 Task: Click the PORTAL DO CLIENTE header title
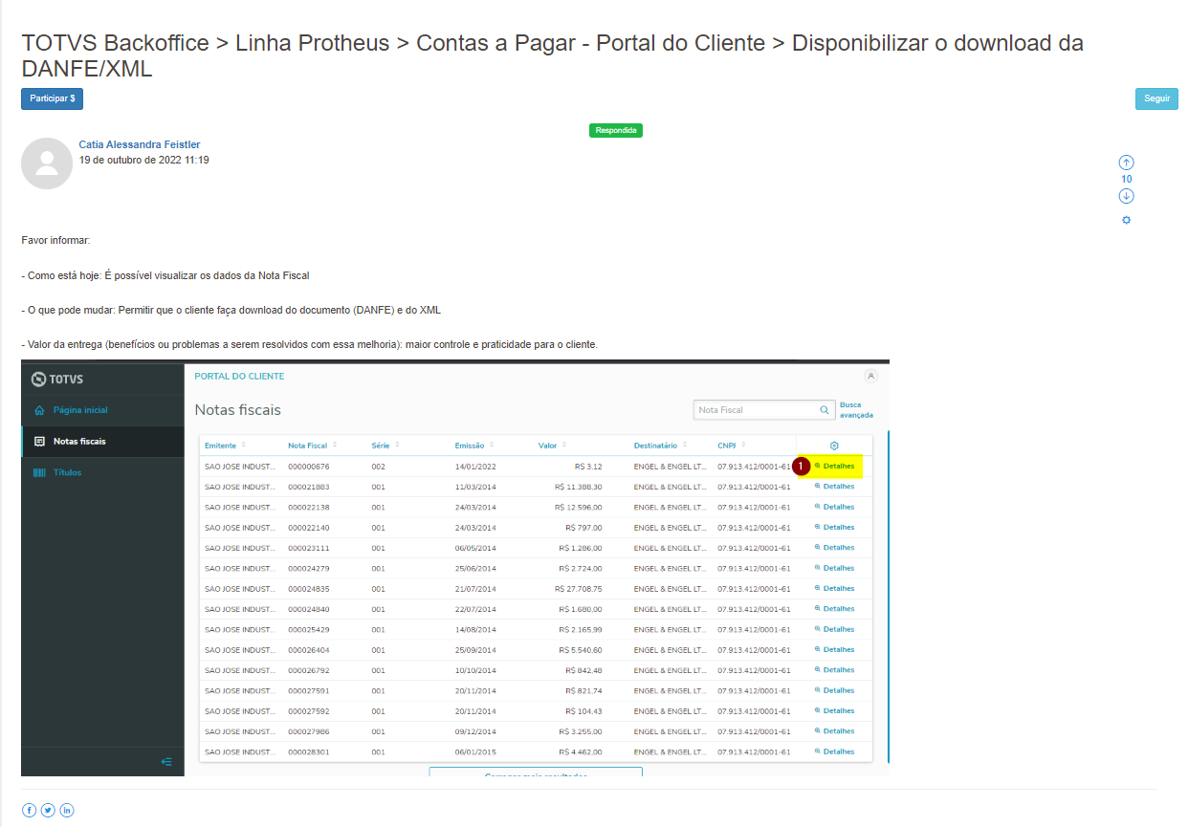[x=239, y=376]
